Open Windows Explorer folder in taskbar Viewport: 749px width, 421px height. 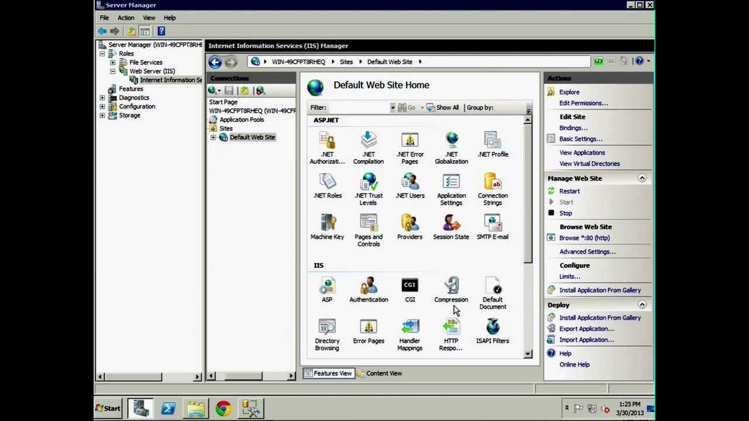195,409
